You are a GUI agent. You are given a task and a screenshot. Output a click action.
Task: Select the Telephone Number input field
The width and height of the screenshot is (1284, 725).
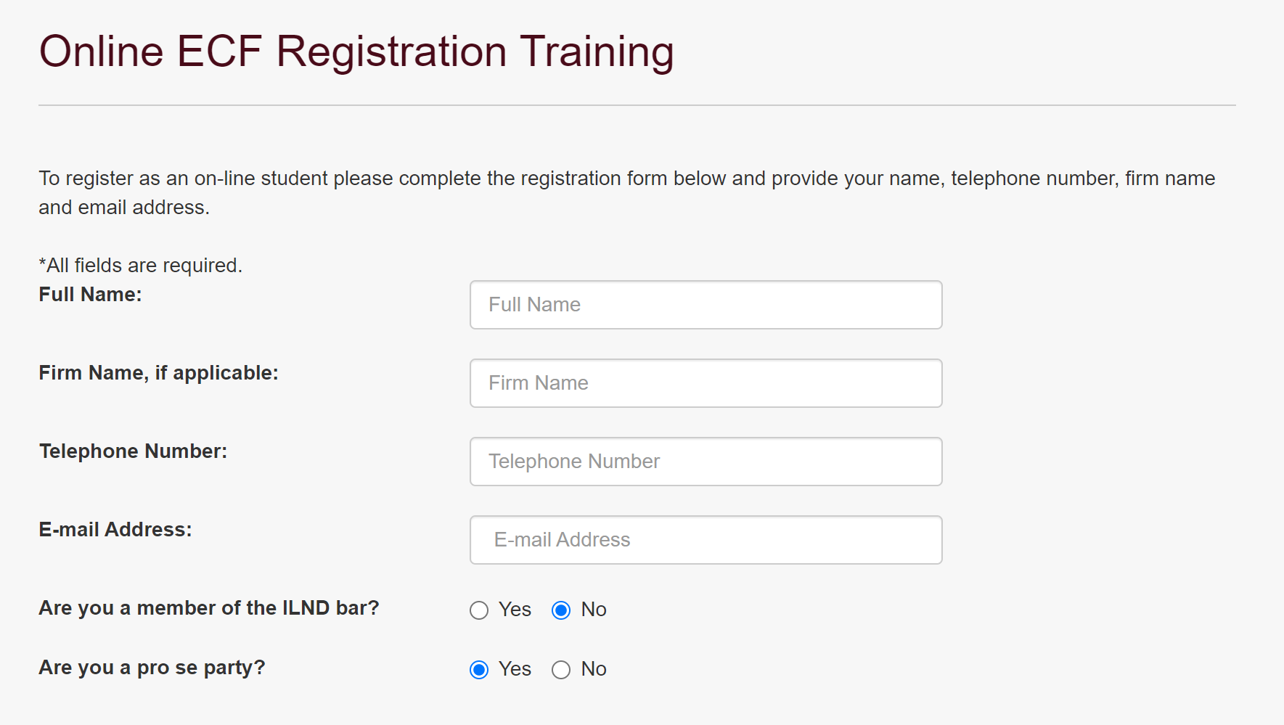click(706, 462)
